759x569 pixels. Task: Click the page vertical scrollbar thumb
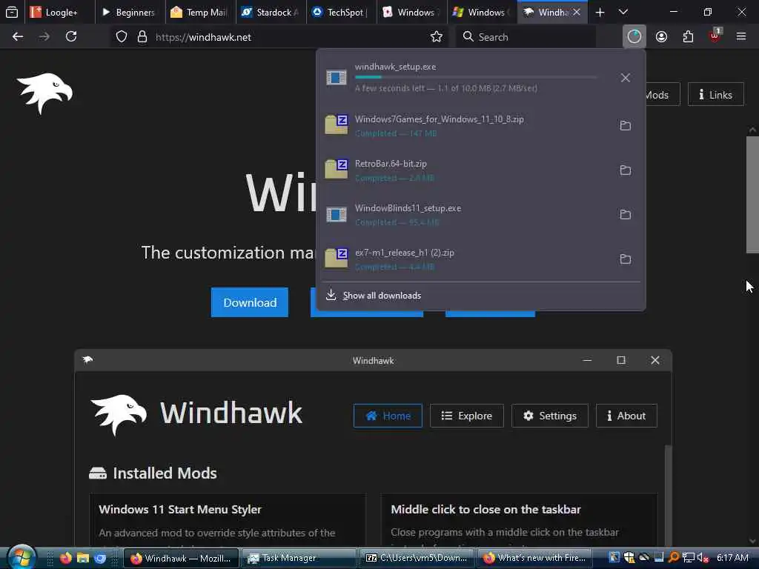(x=752, y=195)
